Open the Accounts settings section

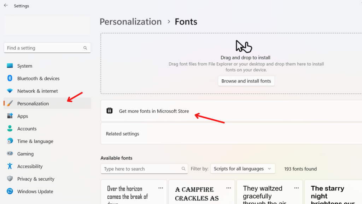pos(47,128)
